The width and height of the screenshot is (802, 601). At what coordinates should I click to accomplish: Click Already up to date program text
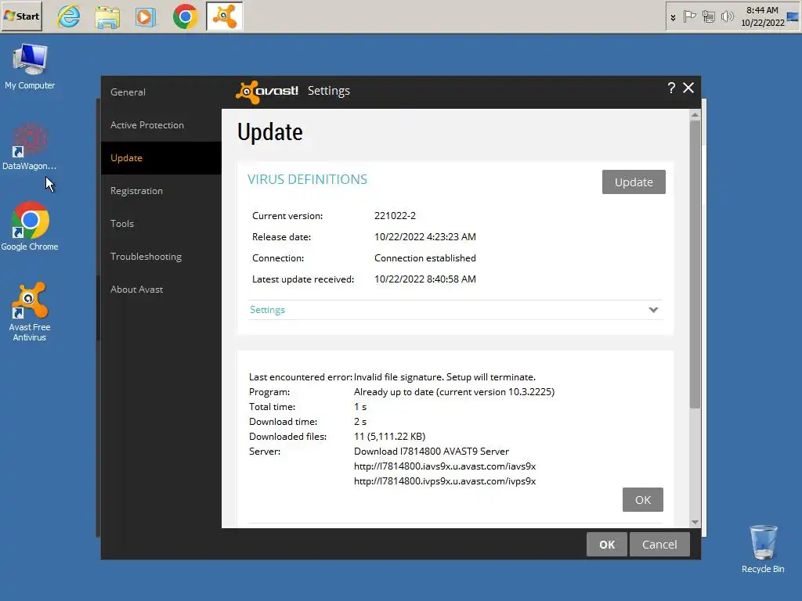pyautogui.click(x=454, y=392)
